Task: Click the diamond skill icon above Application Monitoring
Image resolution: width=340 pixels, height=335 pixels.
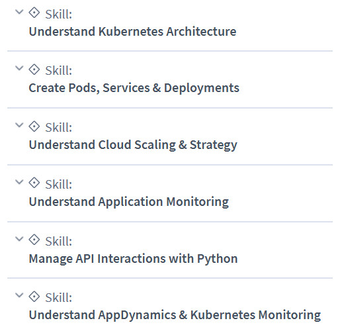Action: coord(34,183)
